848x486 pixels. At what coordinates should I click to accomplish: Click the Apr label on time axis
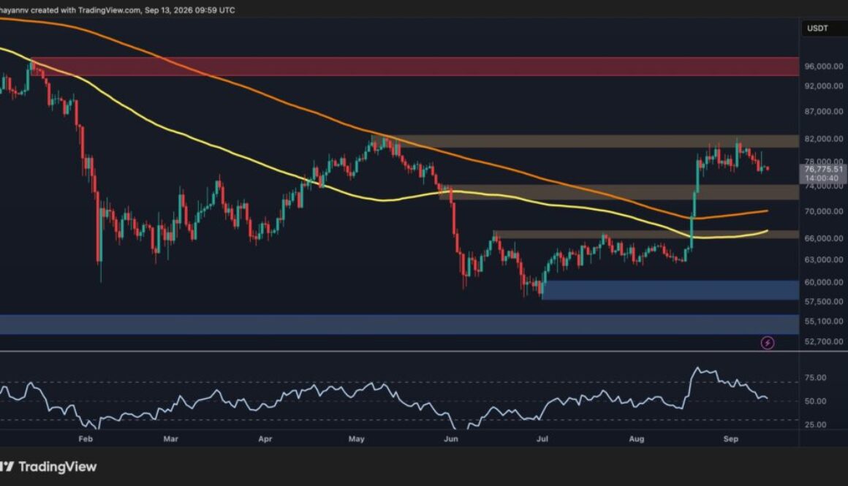(x=265, y=438)
